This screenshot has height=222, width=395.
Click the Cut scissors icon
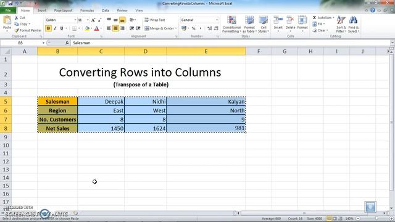point(17,18)
